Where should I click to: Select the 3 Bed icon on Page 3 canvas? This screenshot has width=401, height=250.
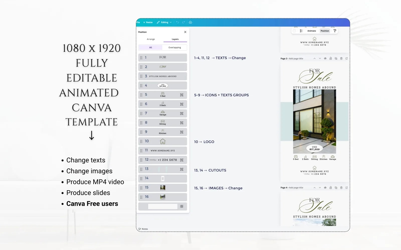point(296,157)
